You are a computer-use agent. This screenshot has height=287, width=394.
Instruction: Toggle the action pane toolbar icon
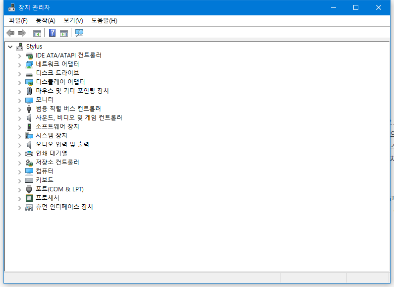[64, 33]
